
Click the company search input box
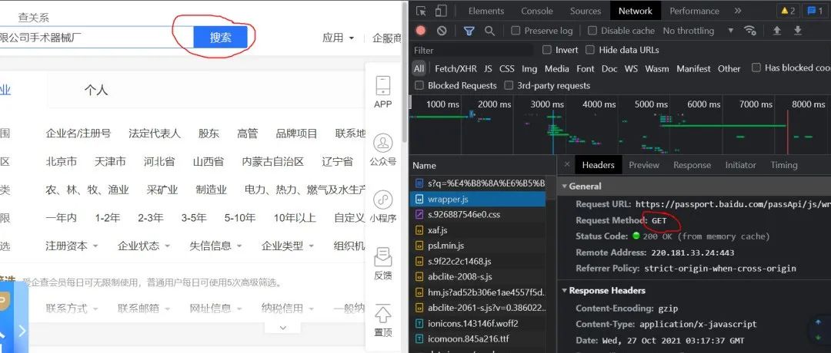(96, 38)
